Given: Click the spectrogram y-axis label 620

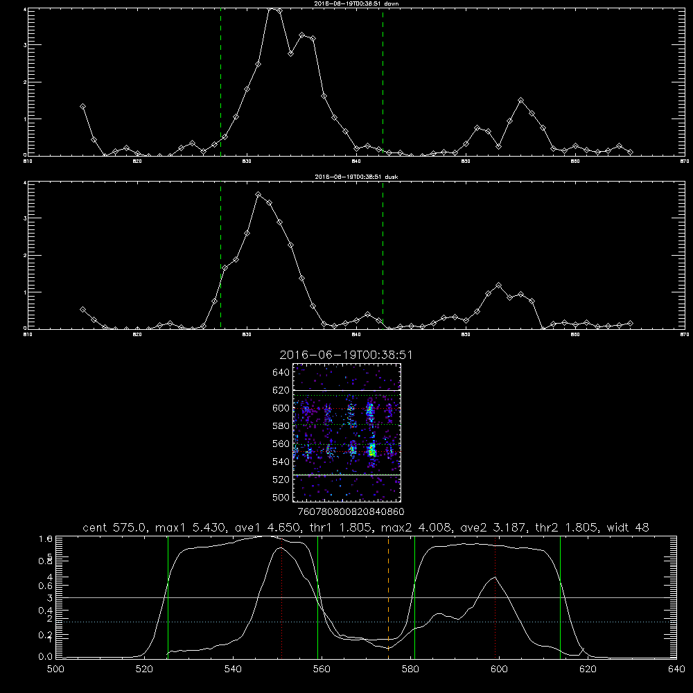Looking at the screenshot, I should tap(281, 390).
